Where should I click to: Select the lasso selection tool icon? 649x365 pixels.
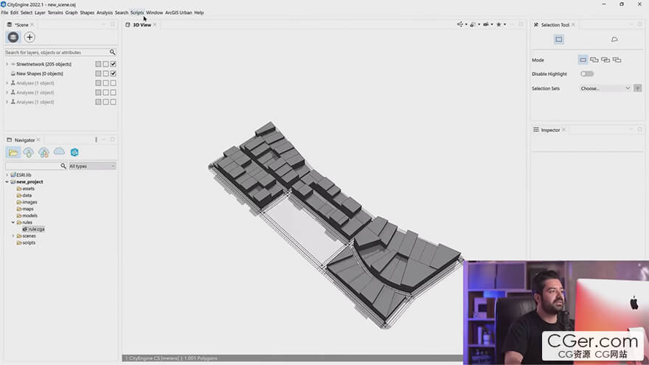[614, 39]
